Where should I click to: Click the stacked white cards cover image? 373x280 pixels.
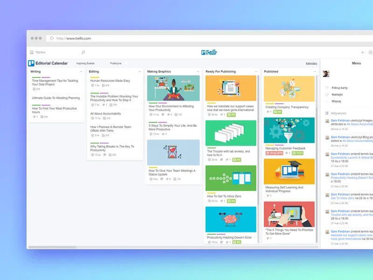pos(231,133)
